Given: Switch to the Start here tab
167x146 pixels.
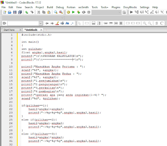Looking at the screenshot, I should 9,30.
